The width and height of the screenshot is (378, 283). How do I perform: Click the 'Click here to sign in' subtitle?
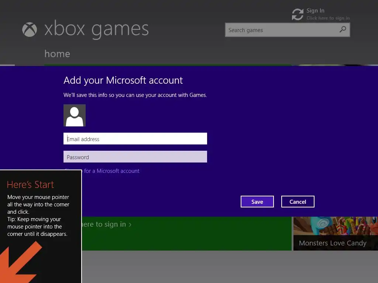[328, 18]
